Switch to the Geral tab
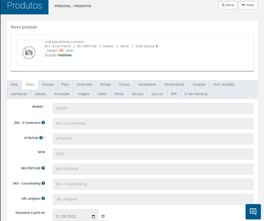Image resolution: width=264 pixels, height=221 pixels. click(x=14, y=85)
